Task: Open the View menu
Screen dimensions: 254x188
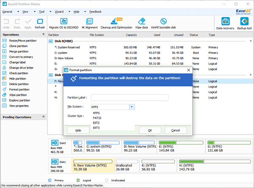Action: coord(25,12)
